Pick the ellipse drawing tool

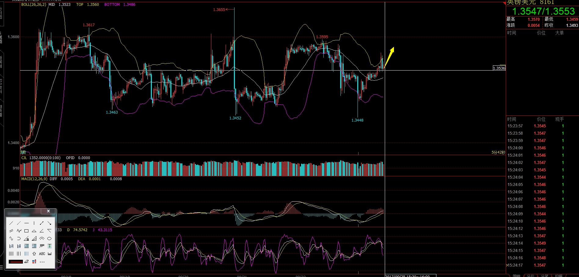[49, 239]
